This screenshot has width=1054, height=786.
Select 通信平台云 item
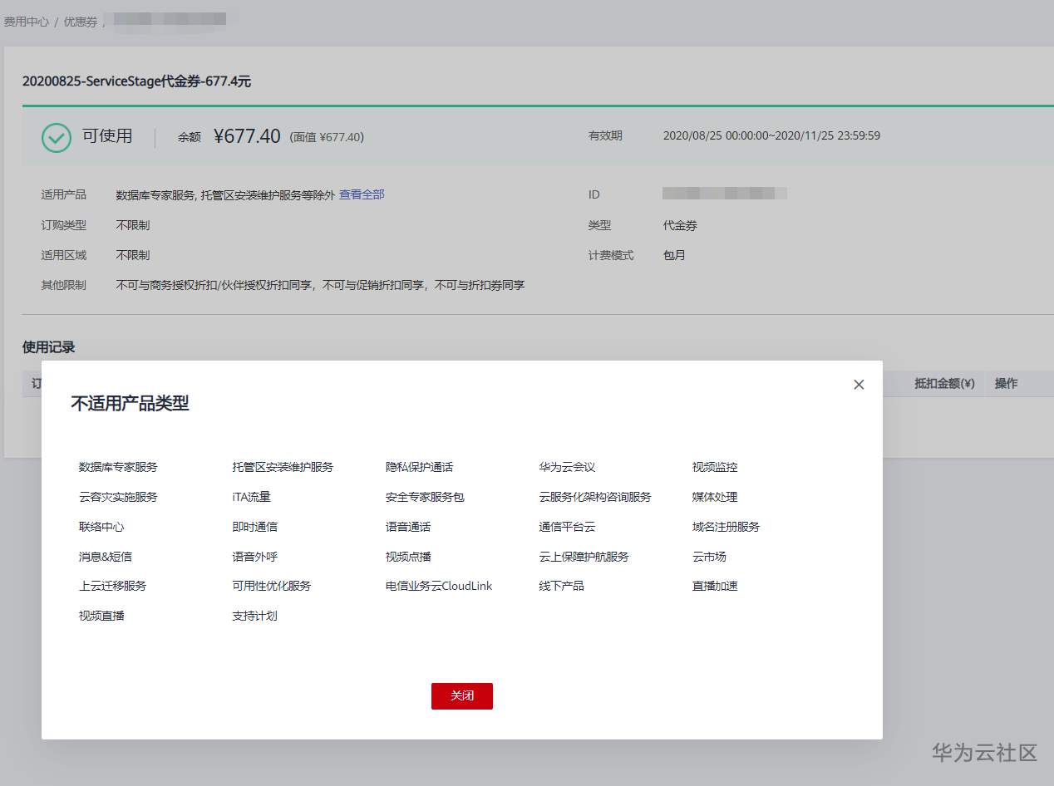coord(567,527)
